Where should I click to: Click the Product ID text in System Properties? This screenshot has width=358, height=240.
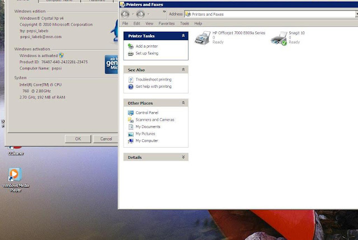[x=54, y=62]
